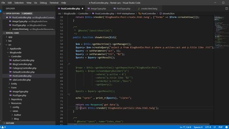Screen dimensions: 229x129
Task: Open the Selection menu
Action: coord(19,3)
